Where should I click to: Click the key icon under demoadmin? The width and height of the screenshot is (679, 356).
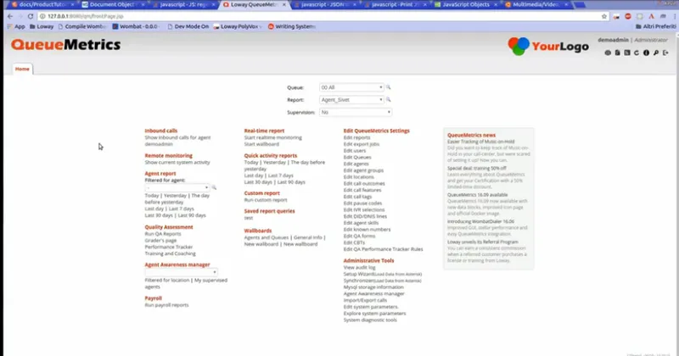click(x=656, y=53)
